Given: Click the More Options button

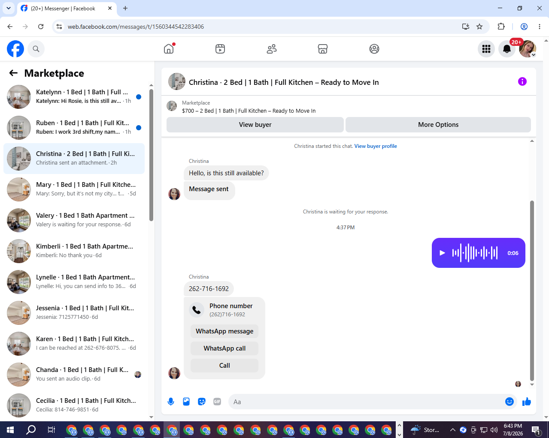Looking at the screenshot, I should (438, 125).
